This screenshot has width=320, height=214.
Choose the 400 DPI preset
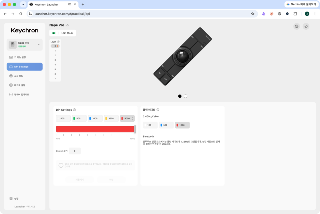click(x=63, y=119)
